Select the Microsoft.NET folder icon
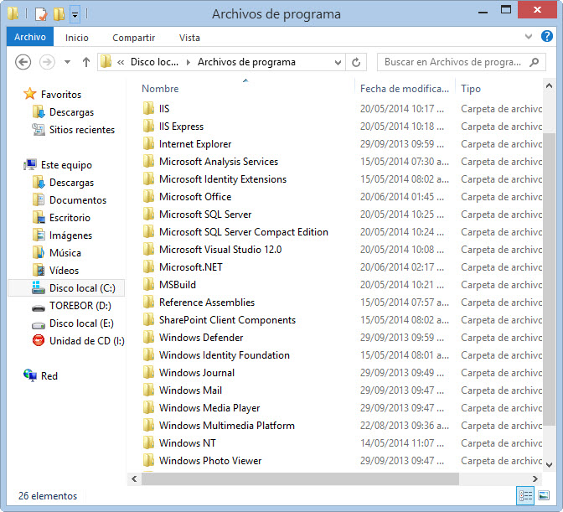Screen dimensions: 563x512 click(x=148, y=266)
